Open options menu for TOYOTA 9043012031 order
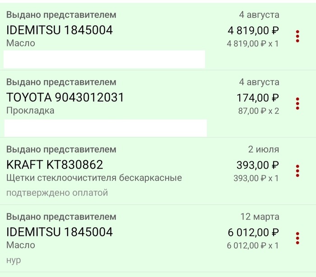 click(x=297, y=103)
